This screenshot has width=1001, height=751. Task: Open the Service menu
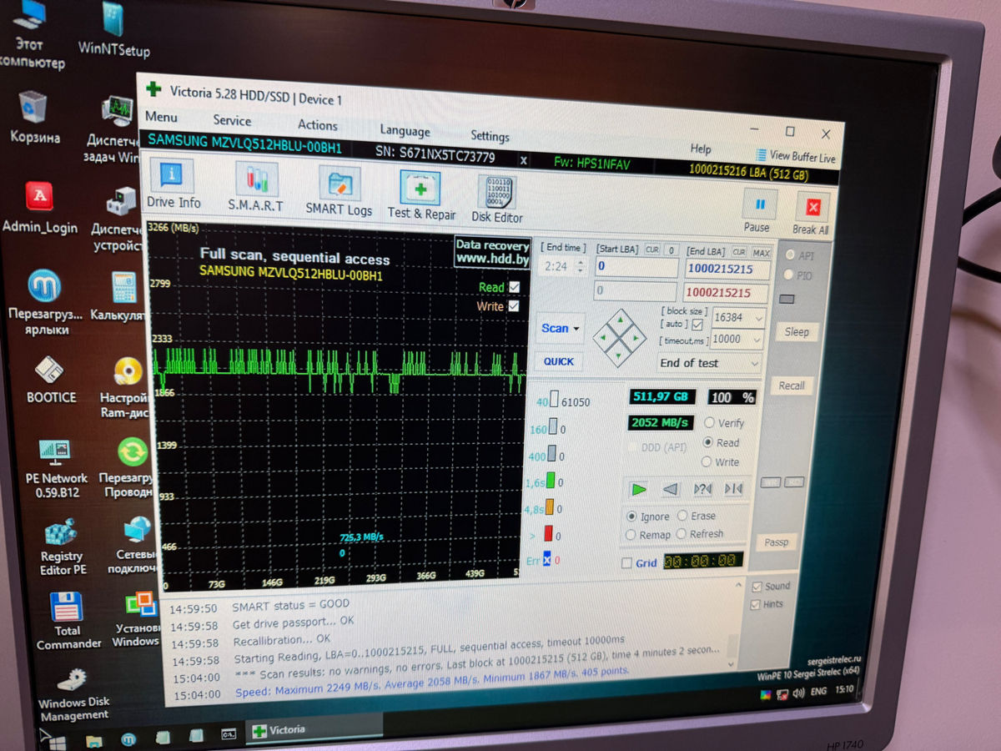point(232,120)
